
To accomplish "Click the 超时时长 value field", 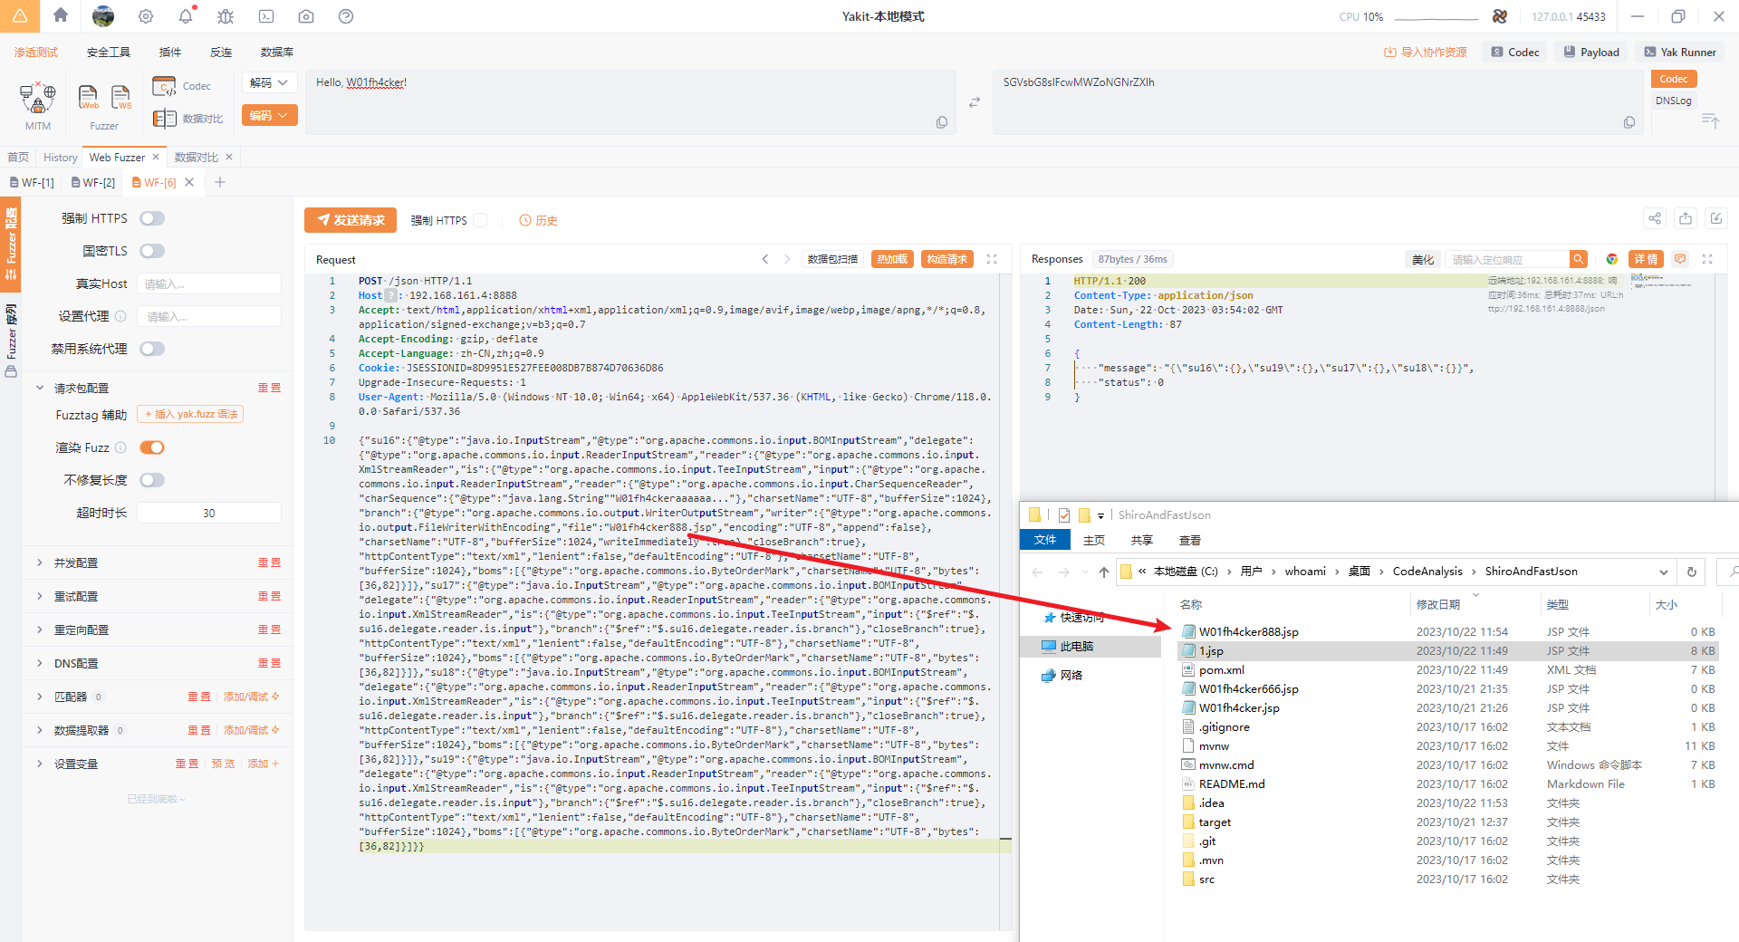I will tap(209, 513).
